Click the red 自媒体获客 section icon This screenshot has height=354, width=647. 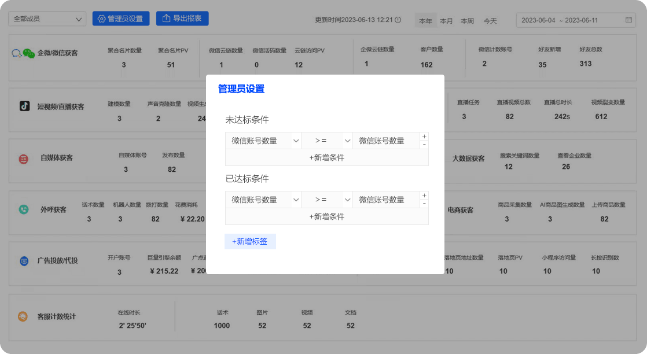coord(24,158)
